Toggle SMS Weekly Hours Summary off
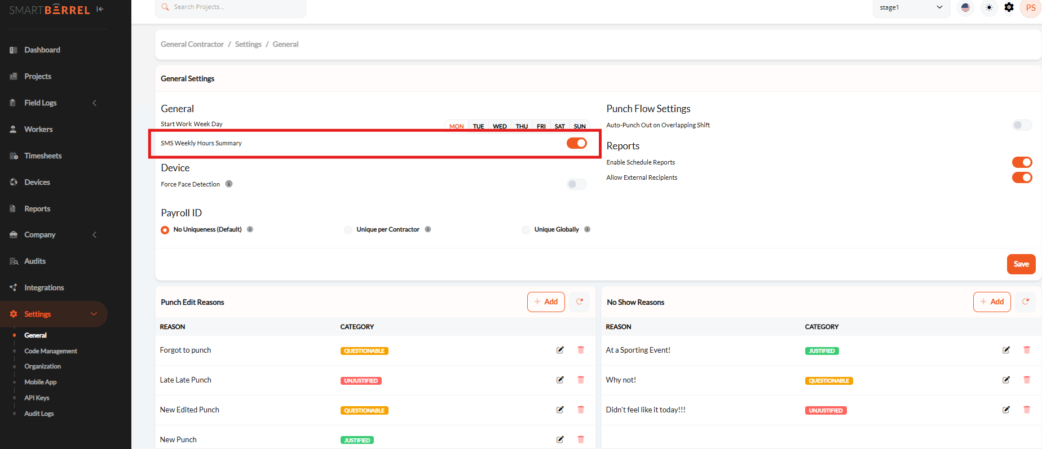The width and height of the screenshot is (1042, 449). [577, 143]
